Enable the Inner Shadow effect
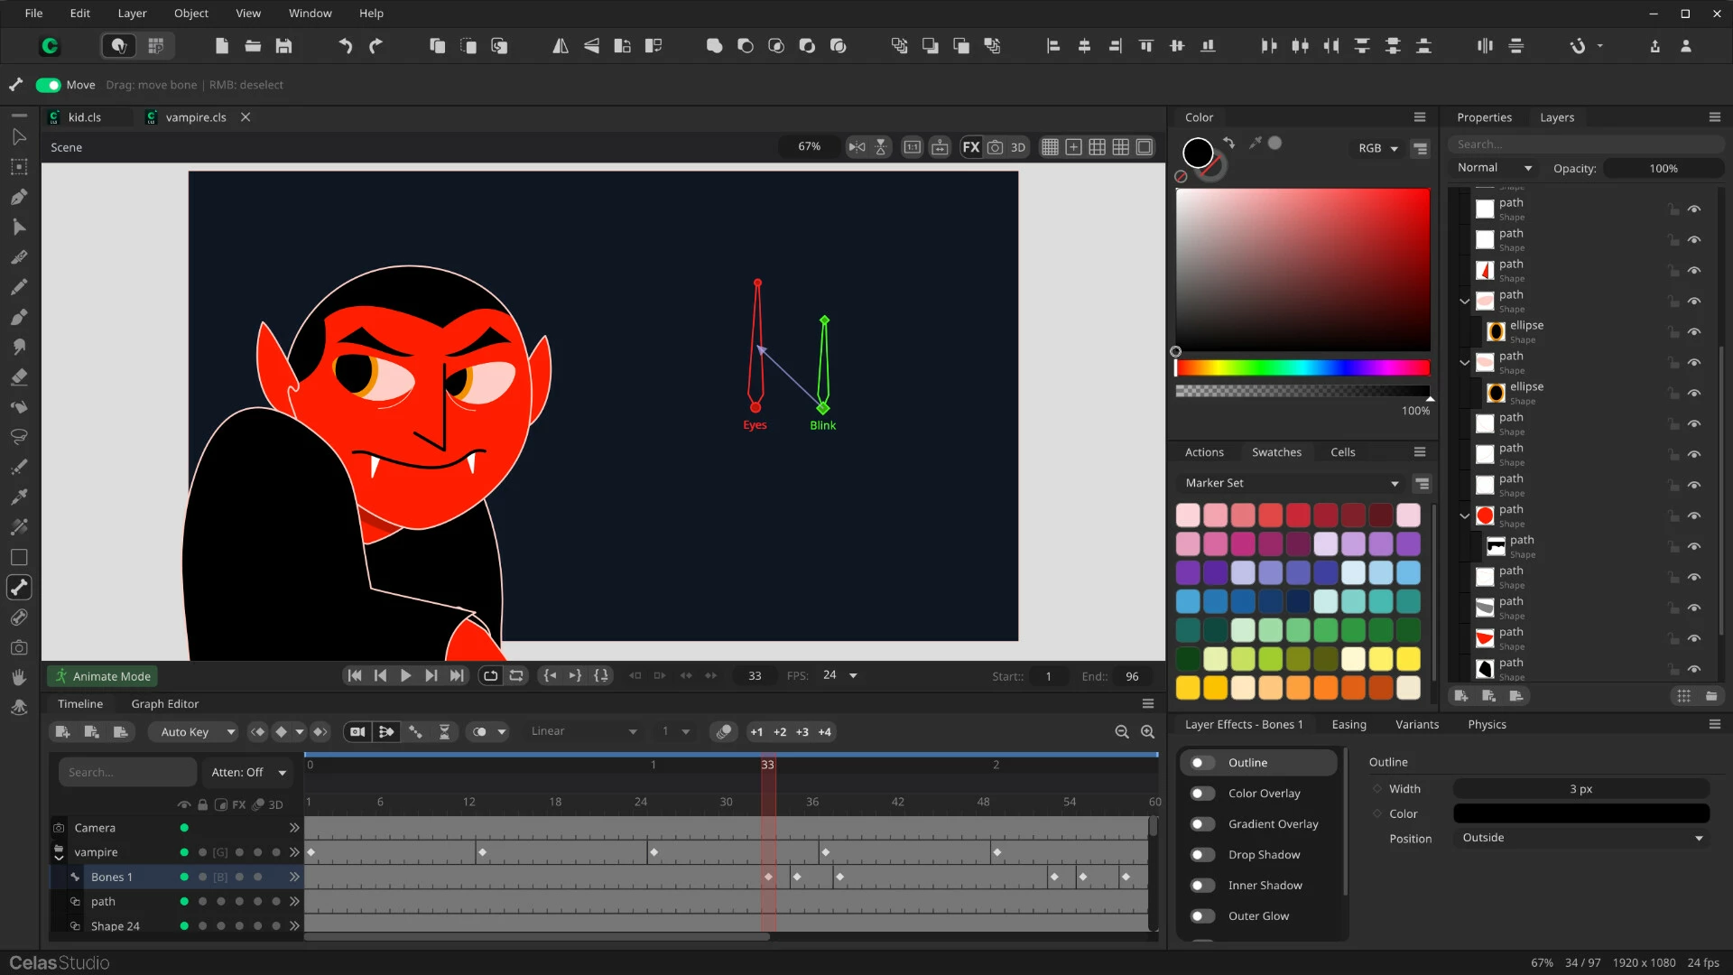This screenshot has height=975, width=1733. coord(1201,886)
